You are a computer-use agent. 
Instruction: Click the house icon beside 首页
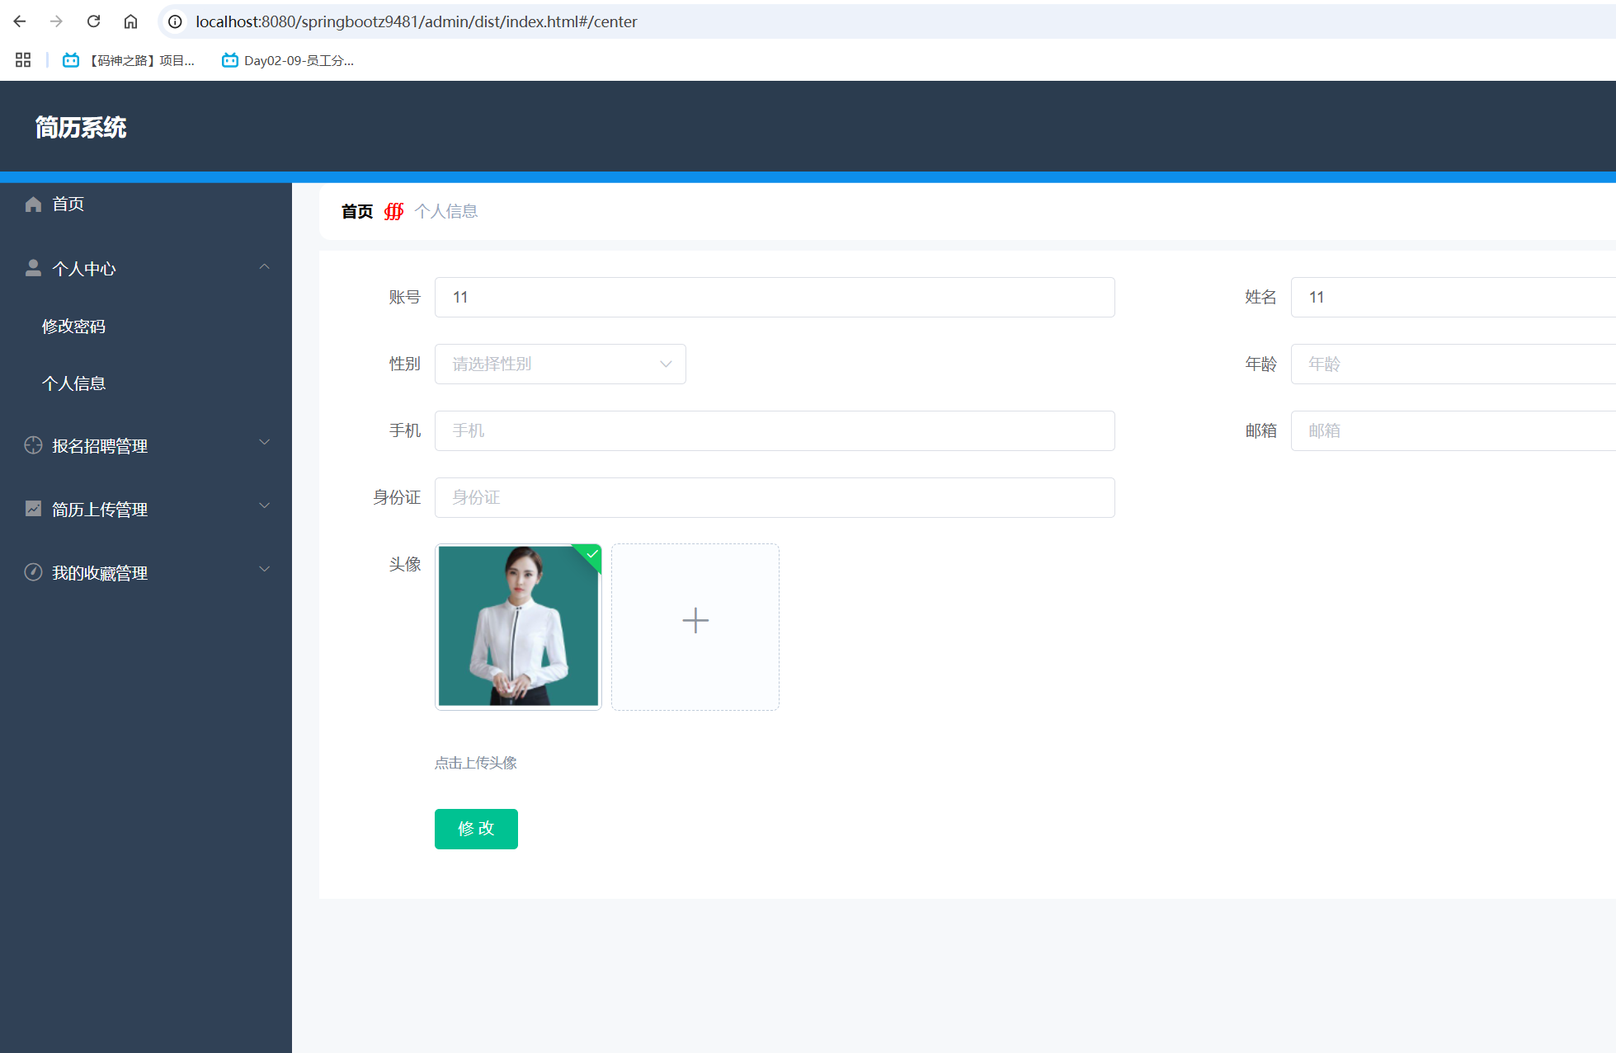[33, 204]
